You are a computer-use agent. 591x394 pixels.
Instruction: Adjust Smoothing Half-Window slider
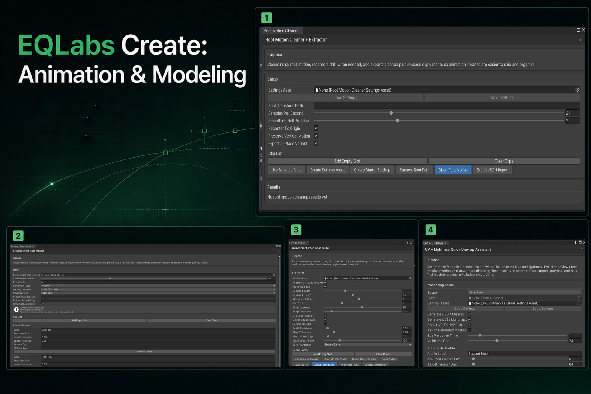click(439, 121)
